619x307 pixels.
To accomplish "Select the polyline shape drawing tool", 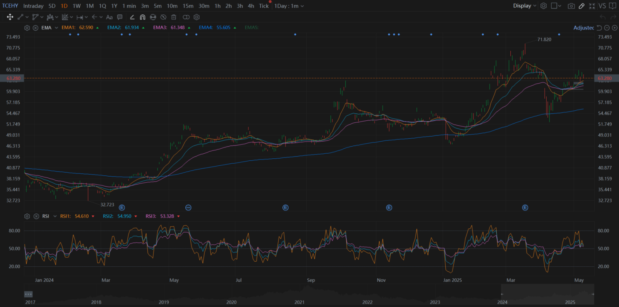I will 35,17.
